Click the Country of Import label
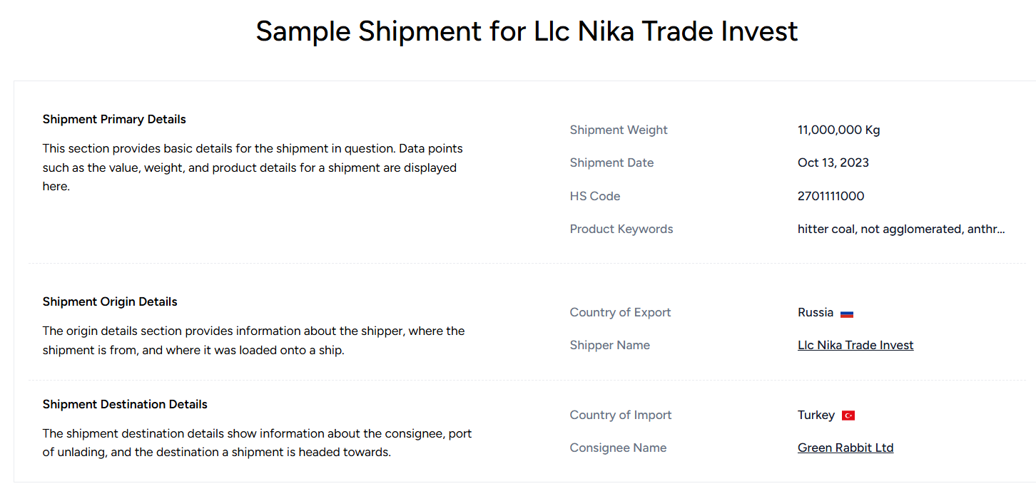Image resolution: width=1036 pixels, height=501 pixels. point(621,415)
